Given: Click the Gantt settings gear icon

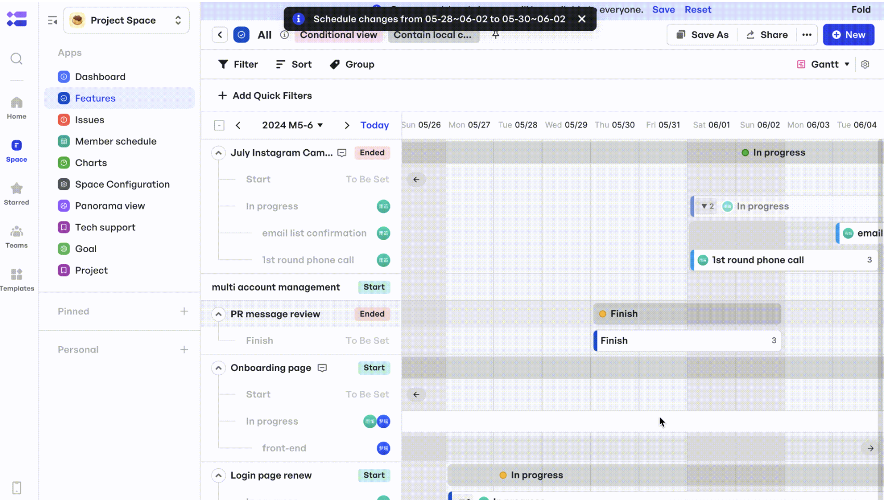Looking at the screenshot, I should (865, 64).
